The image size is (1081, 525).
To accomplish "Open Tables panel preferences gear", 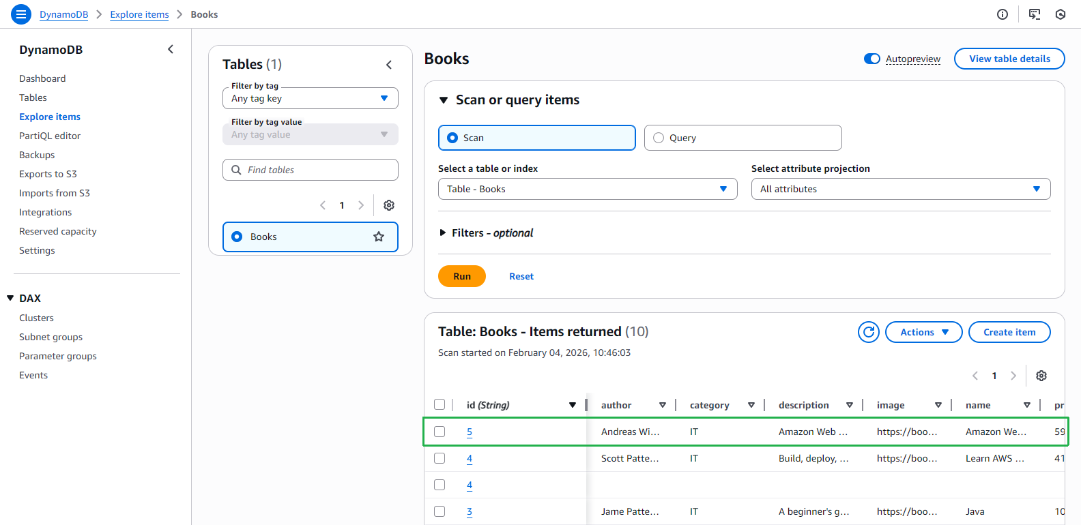I will pyautogui.click(x=389, y=205).
